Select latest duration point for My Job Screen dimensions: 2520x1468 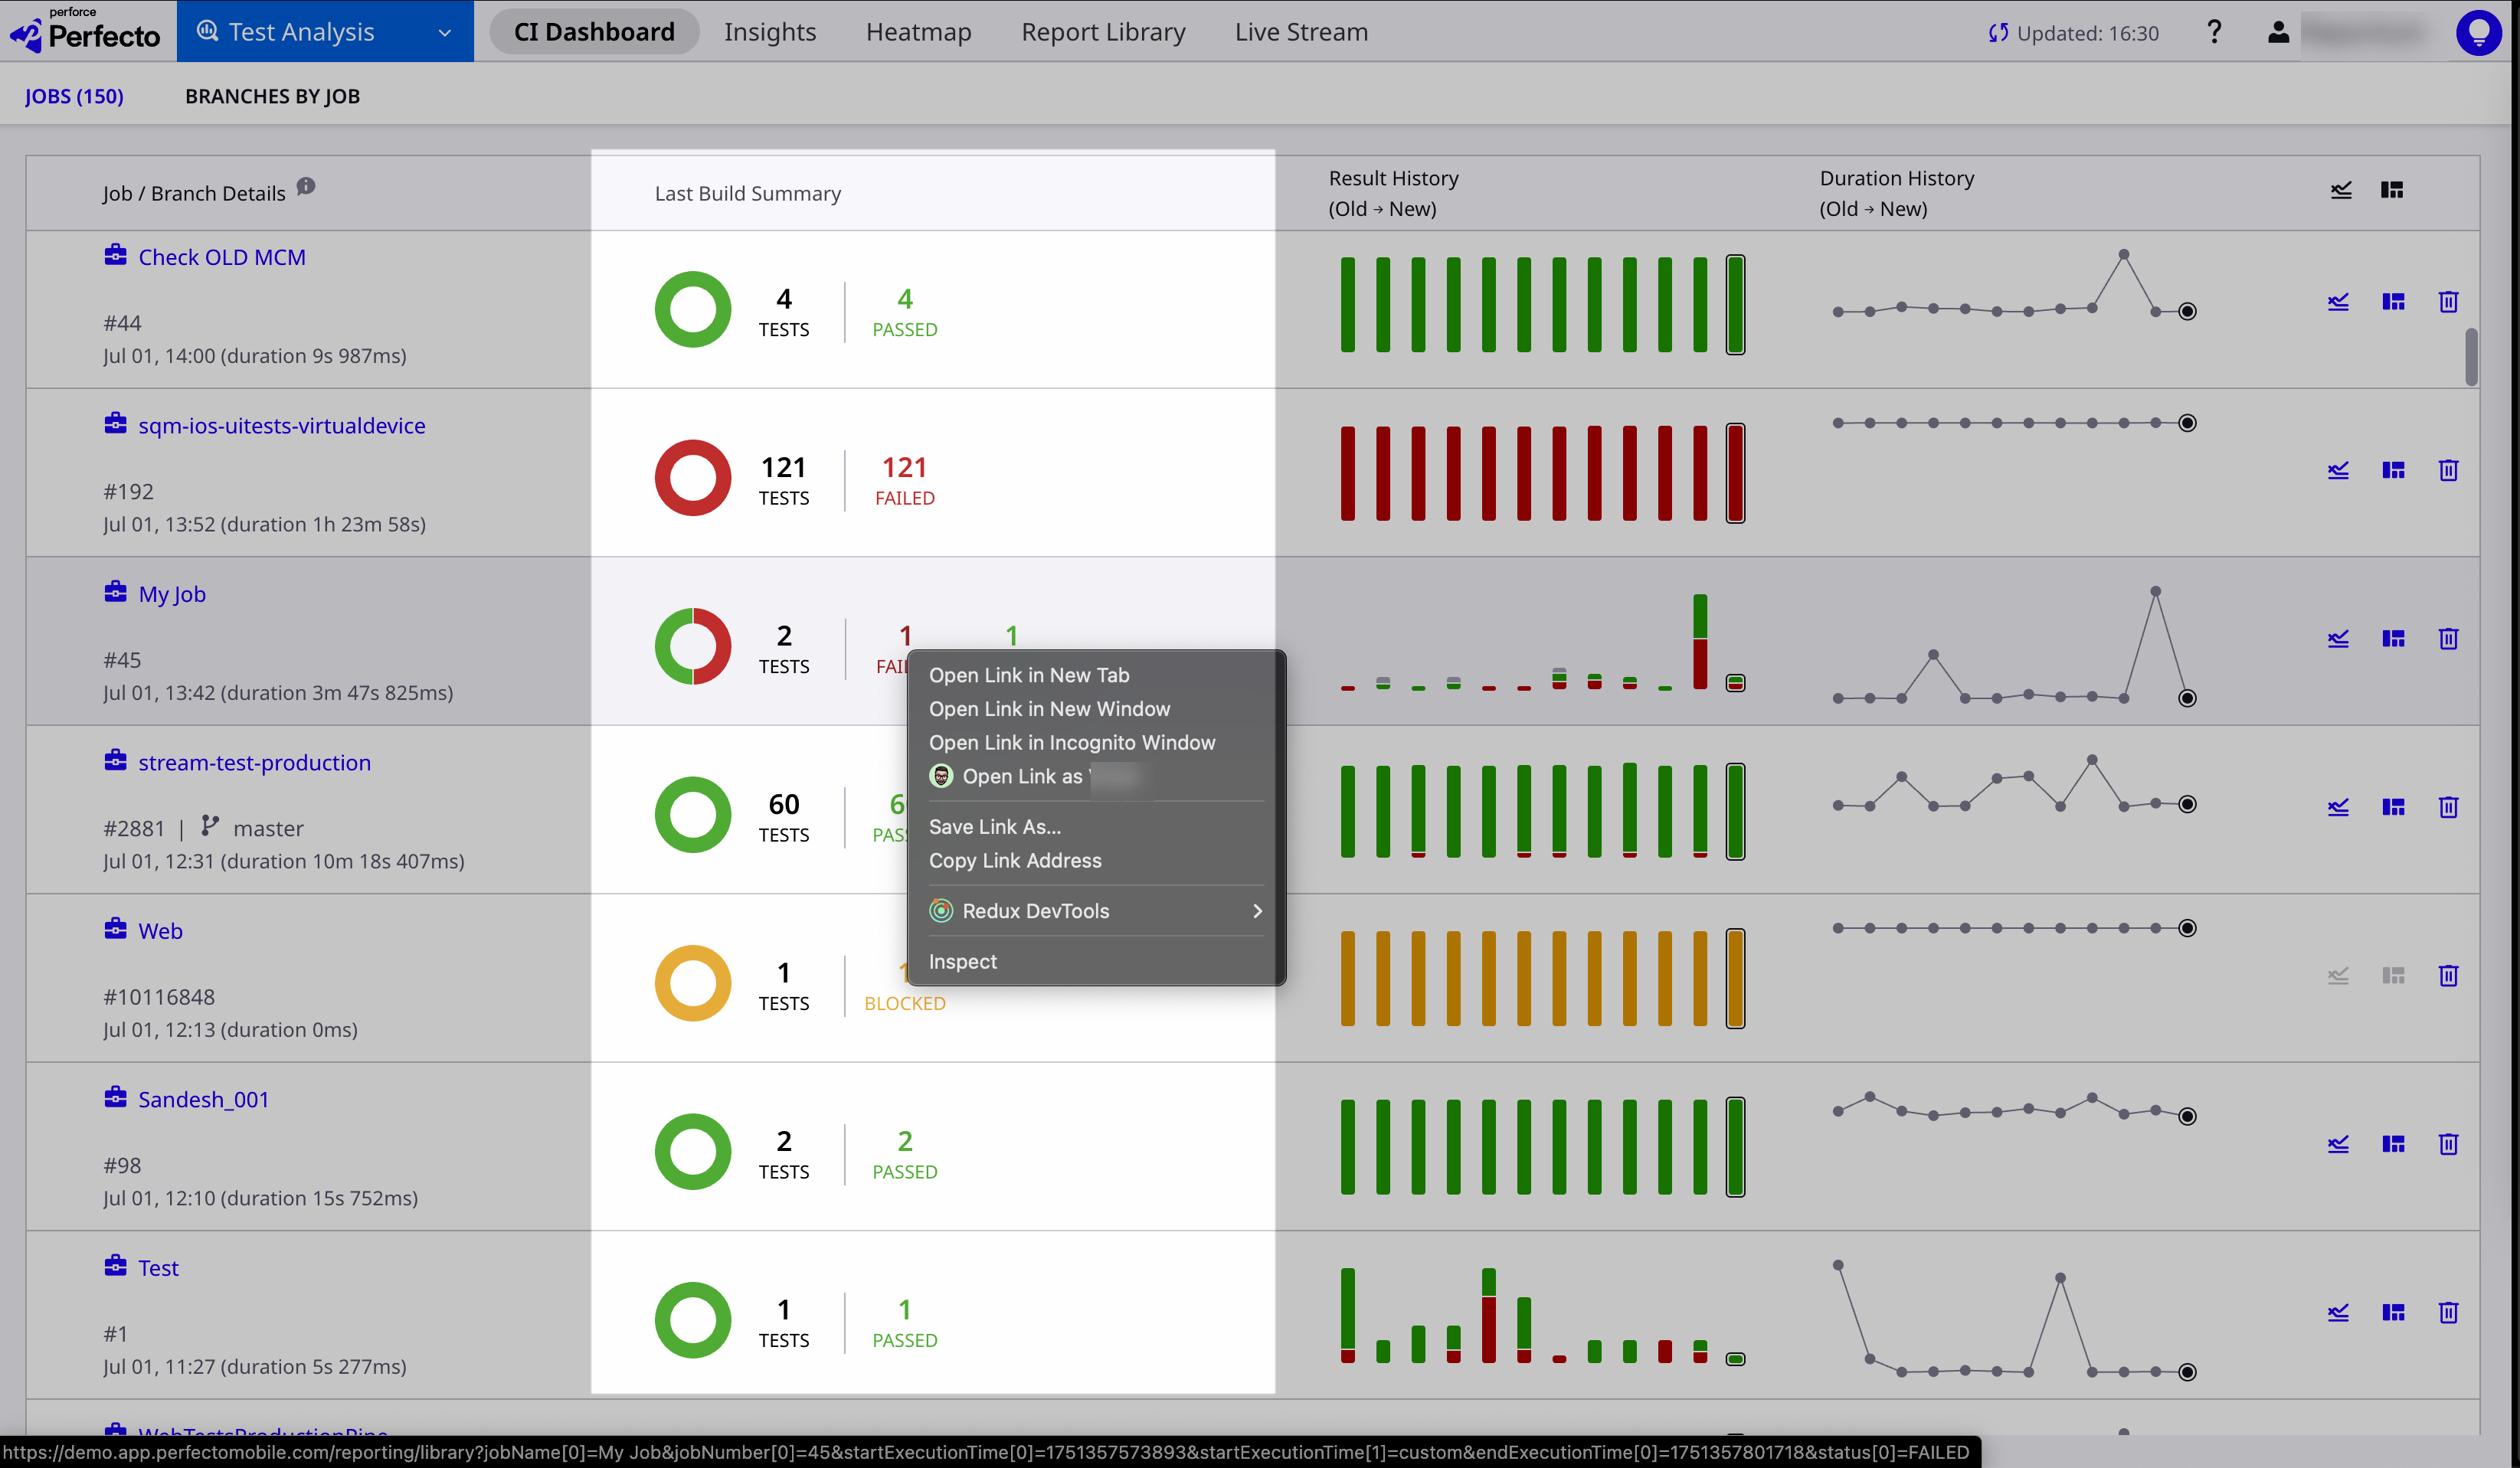2187,698
